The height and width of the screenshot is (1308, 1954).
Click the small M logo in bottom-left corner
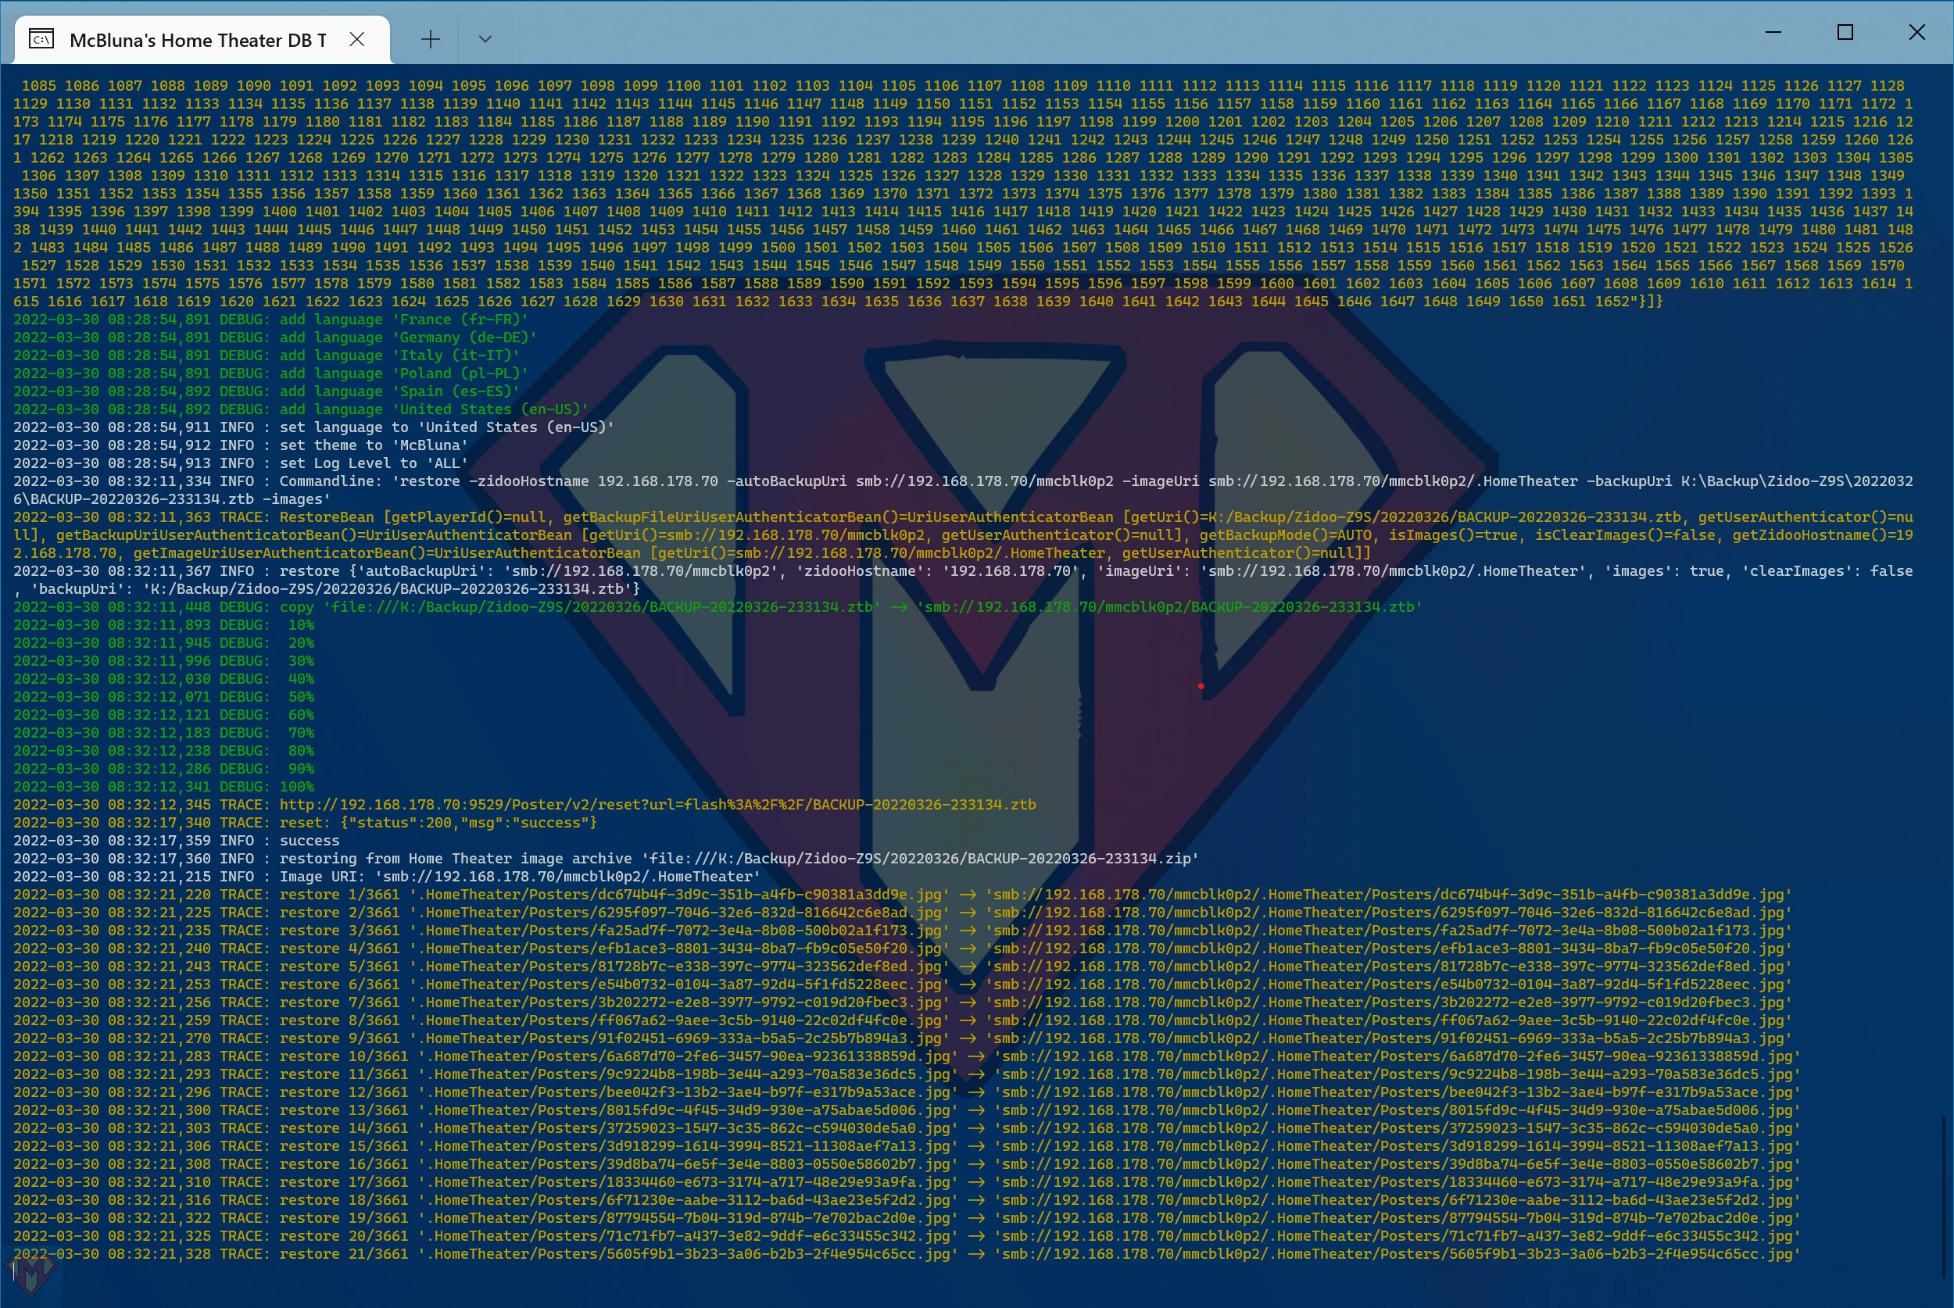pos(30,1274)
